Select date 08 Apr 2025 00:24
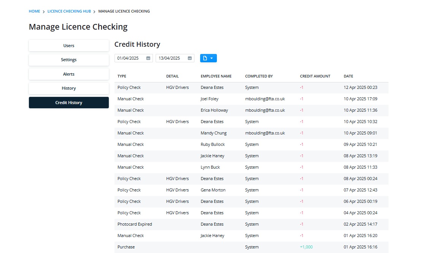The height and width of the screenshot is (253, 425). point(360,179)
